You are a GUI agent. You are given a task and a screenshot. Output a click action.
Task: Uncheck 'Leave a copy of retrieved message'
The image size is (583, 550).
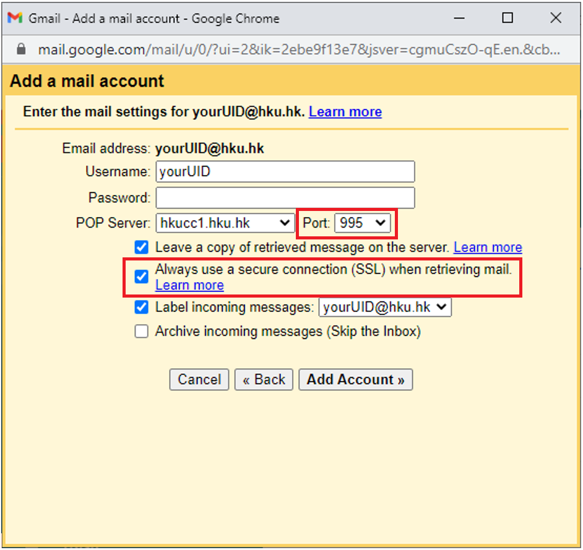pos(141,247)
